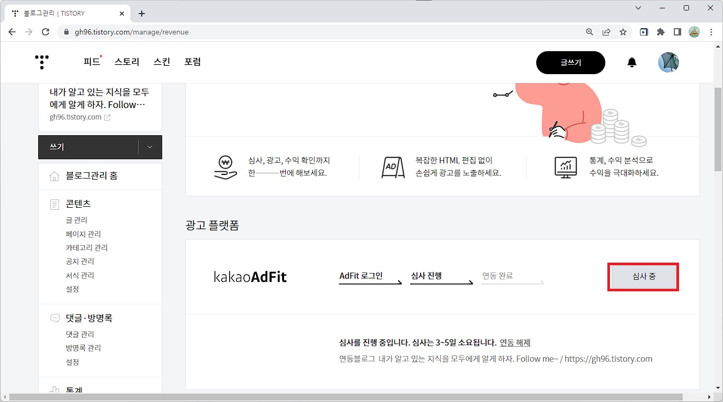Click the share page icon
This screenshot has width=723, height=402.
pyautogui.click(x=606, y=32)
